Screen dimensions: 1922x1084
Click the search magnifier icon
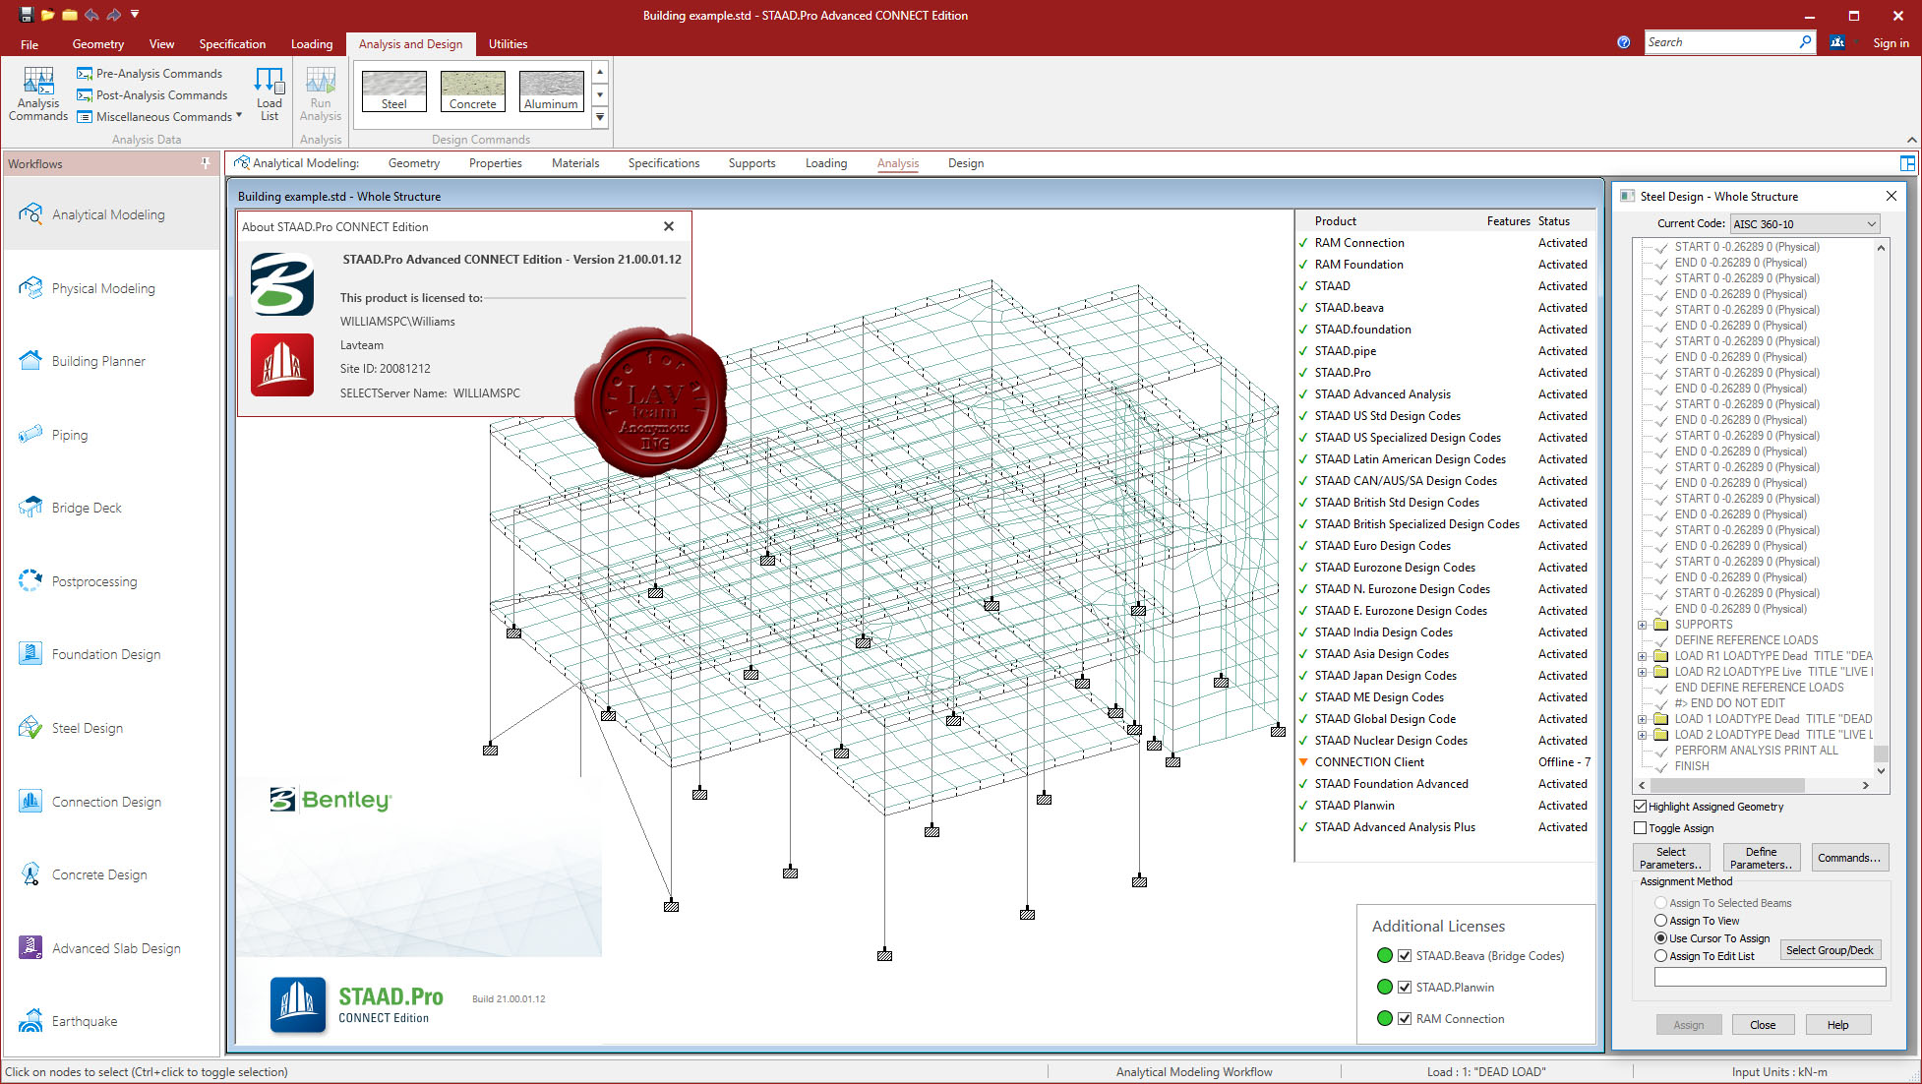tap(1805, 41)
